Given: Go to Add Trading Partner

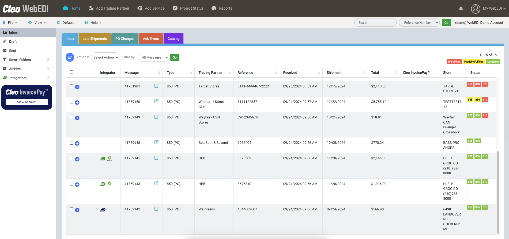Looking at the screenshot, I should coord(109,8).
